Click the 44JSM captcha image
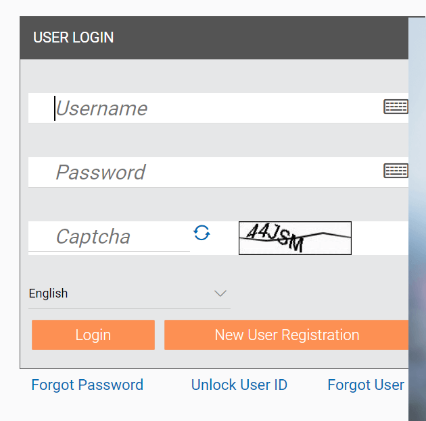Screen dimensions: 426x421 295,238
